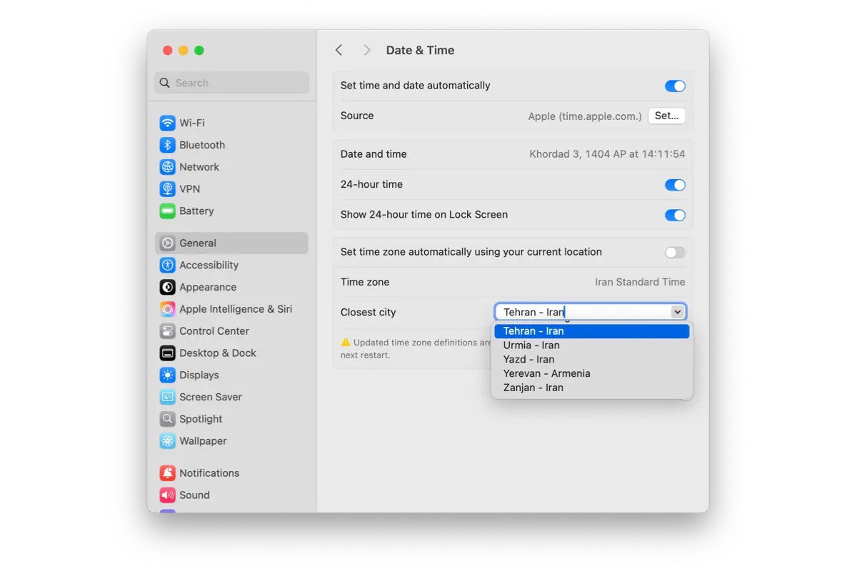Toggle Show 24-hour time on Lock Screen
The width and height of the screenshot is (857, 571).
pyautogui.click(x=675, y=215)
